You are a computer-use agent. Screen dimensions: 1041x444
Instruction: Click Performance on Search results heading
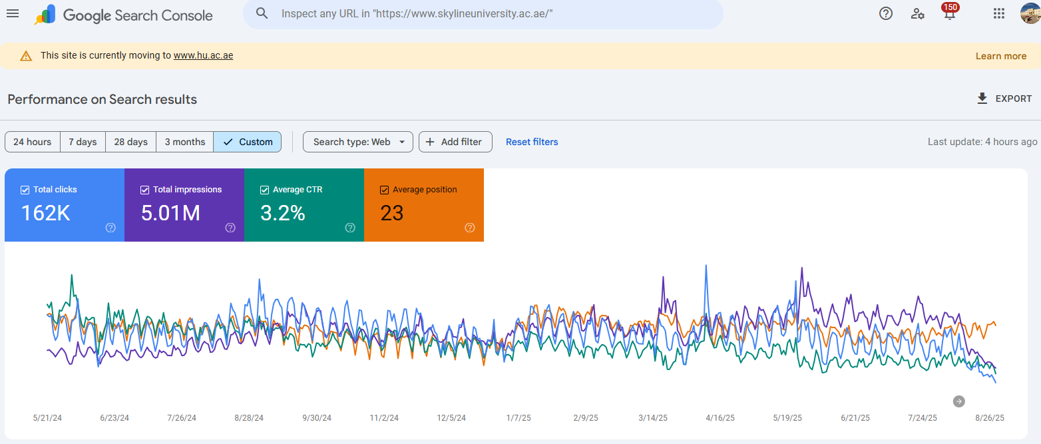coord(103,99)
